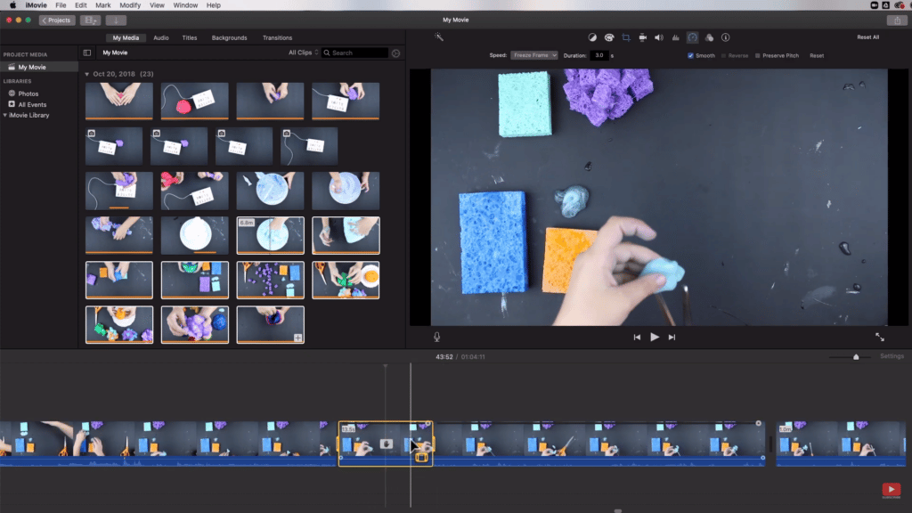Switch to the Transitions tab
Image resolution: width=912 pixels, height=513 pixels.
pos(277,37)
